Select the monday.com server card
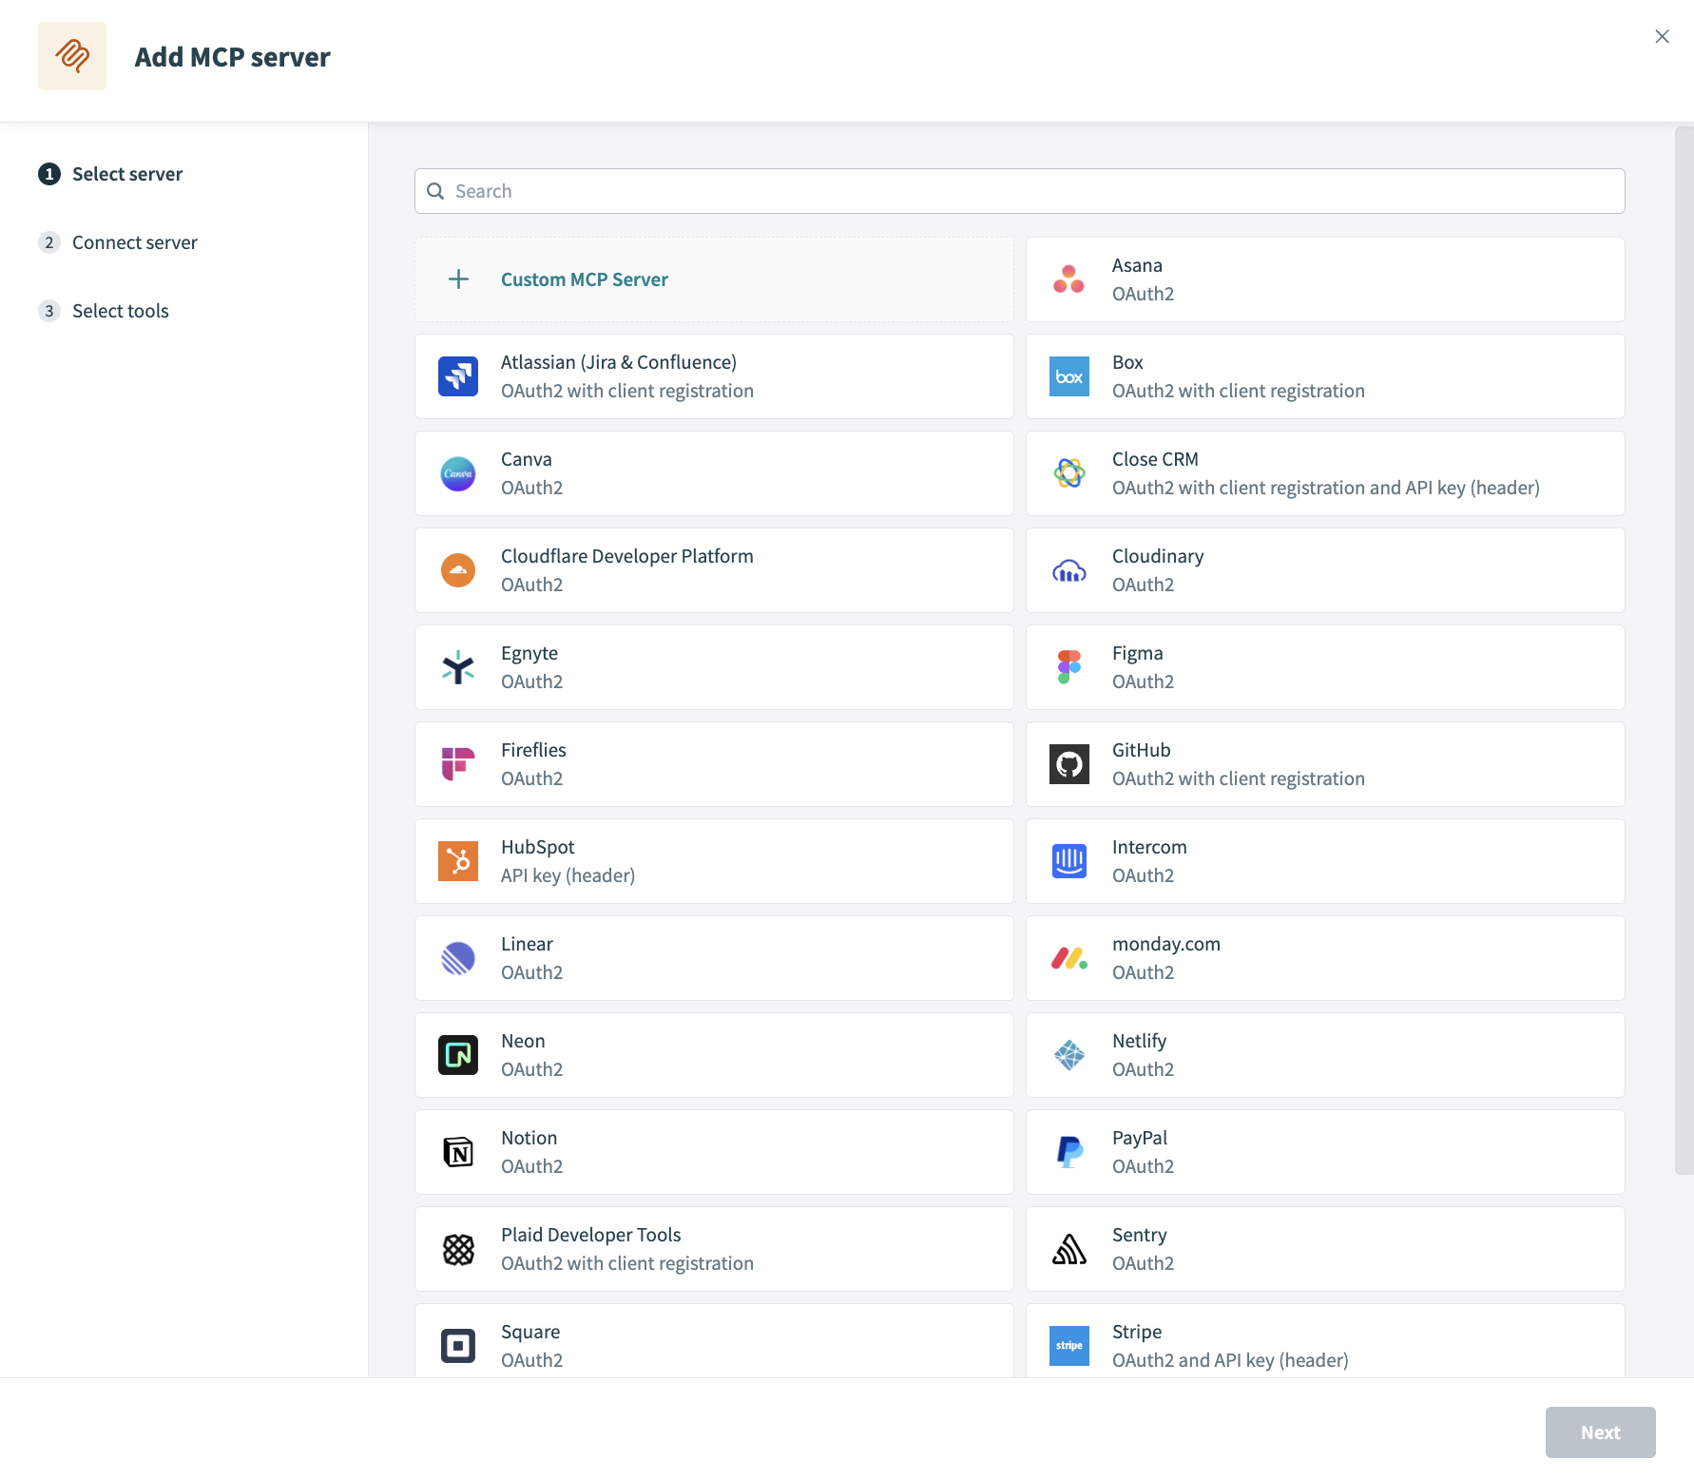Screen dimensions: 1694x1479 pyautogui.click(x=1324, y=958)
